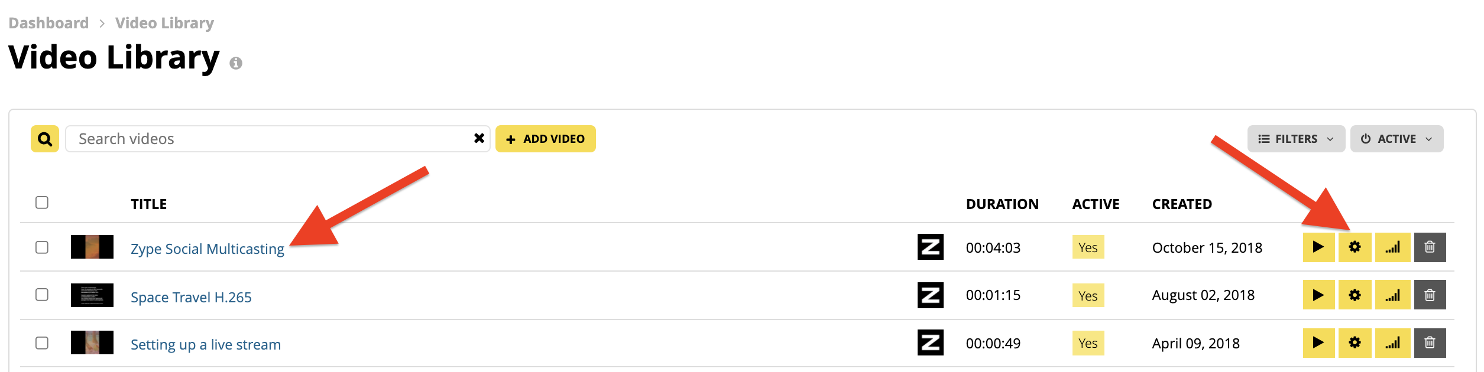
Task: Open settings gear for Zype Social Multicasting
Action: click(x=1355, y=247)
